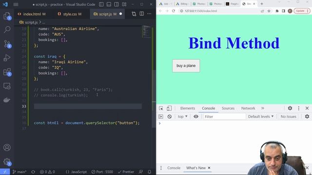Toggle the secondary side bar layout icon

click(x=117, y=4)
